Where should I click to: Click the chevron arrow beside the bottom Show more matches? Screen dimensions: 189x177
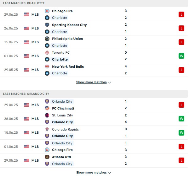tap(110, 173)
